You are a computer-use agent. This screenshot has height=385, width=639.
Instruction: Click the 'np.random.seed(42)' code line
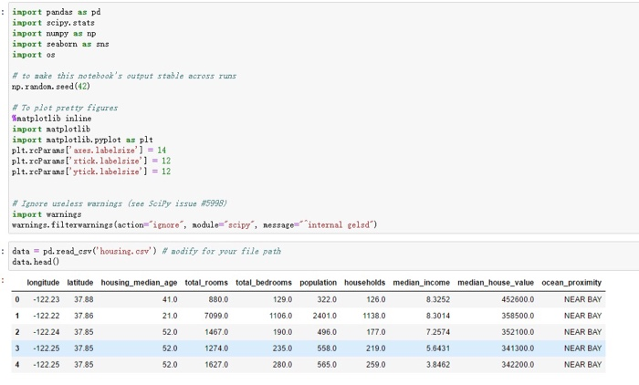point(51,87)
